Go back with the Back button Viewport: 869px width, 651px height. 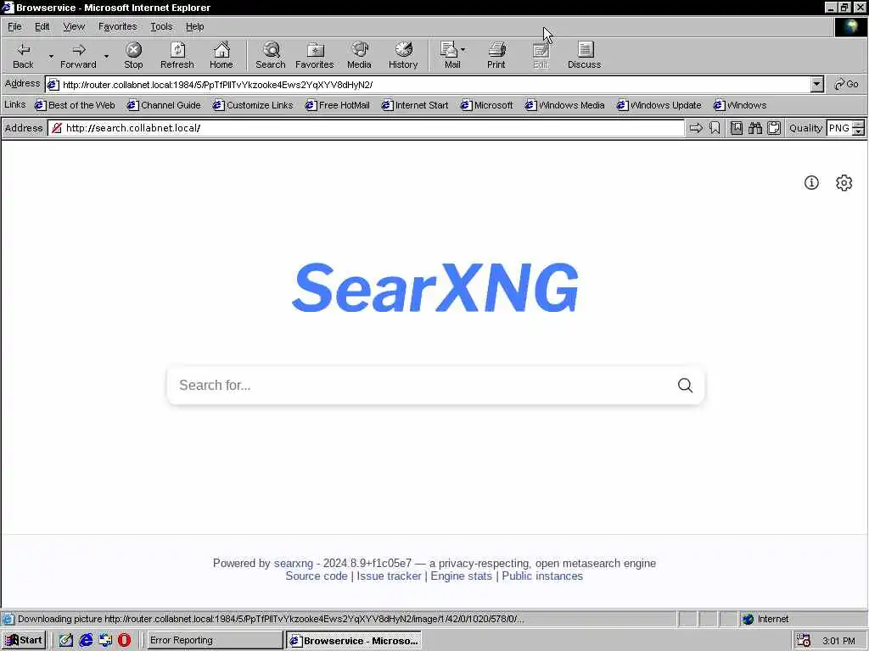(x=23, y=55)
